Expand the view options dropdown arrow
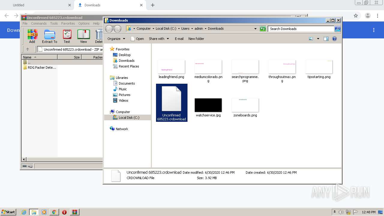Screen dimensions: 384x216 (318, 39)
